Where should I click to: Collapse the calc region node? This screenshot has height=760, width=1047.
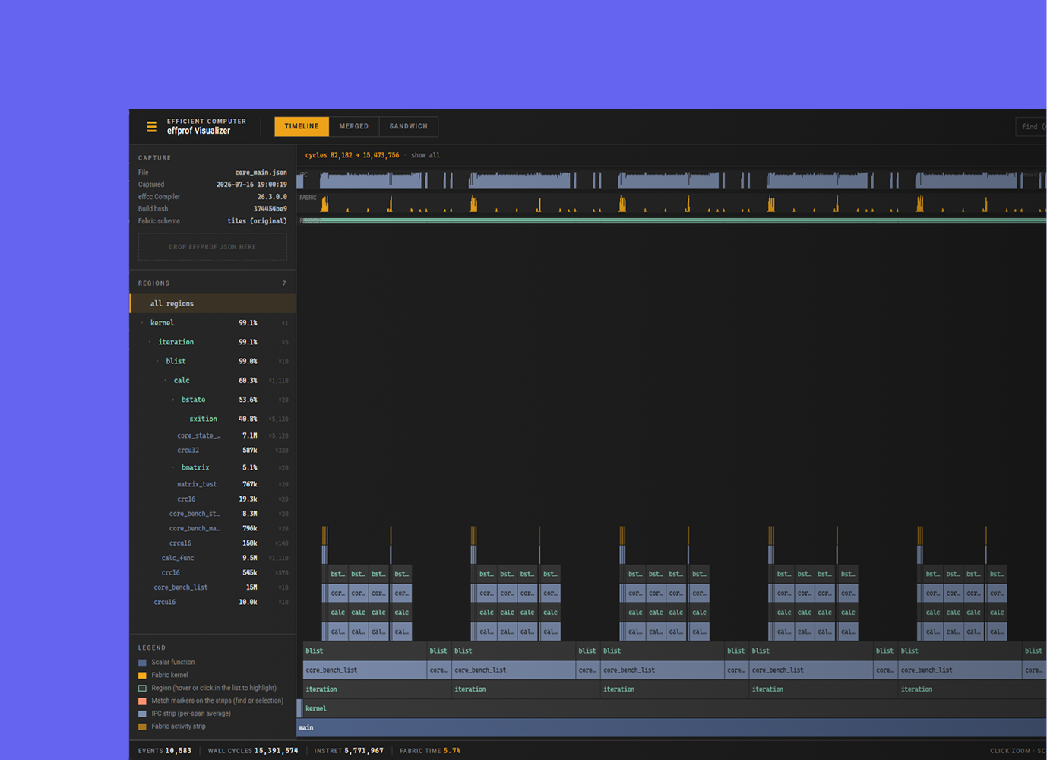[x=165, y=380]
